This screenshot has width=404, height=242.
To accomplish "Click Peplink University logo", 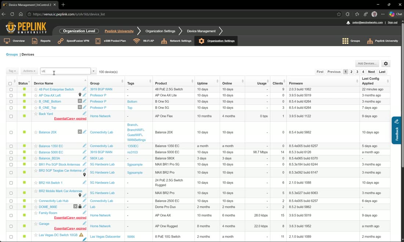I will coord(26,28).
